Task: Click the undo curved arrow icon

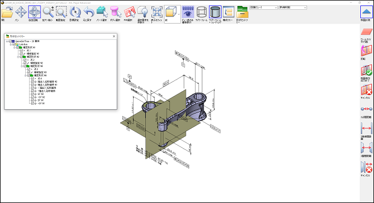Action: (x=89, y=12)
